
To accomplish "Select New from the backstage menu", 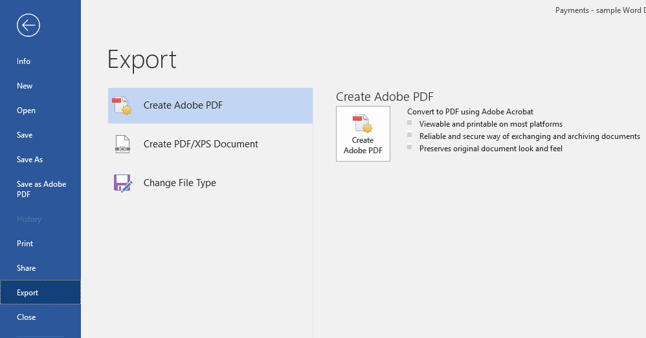I will click(25, 86).
